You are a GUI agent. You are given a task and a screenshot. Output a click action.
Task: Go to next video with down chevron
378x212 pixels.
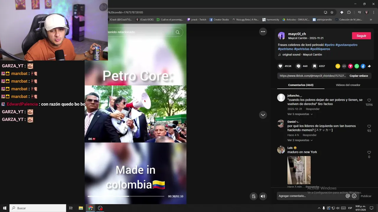click(263, 115)
